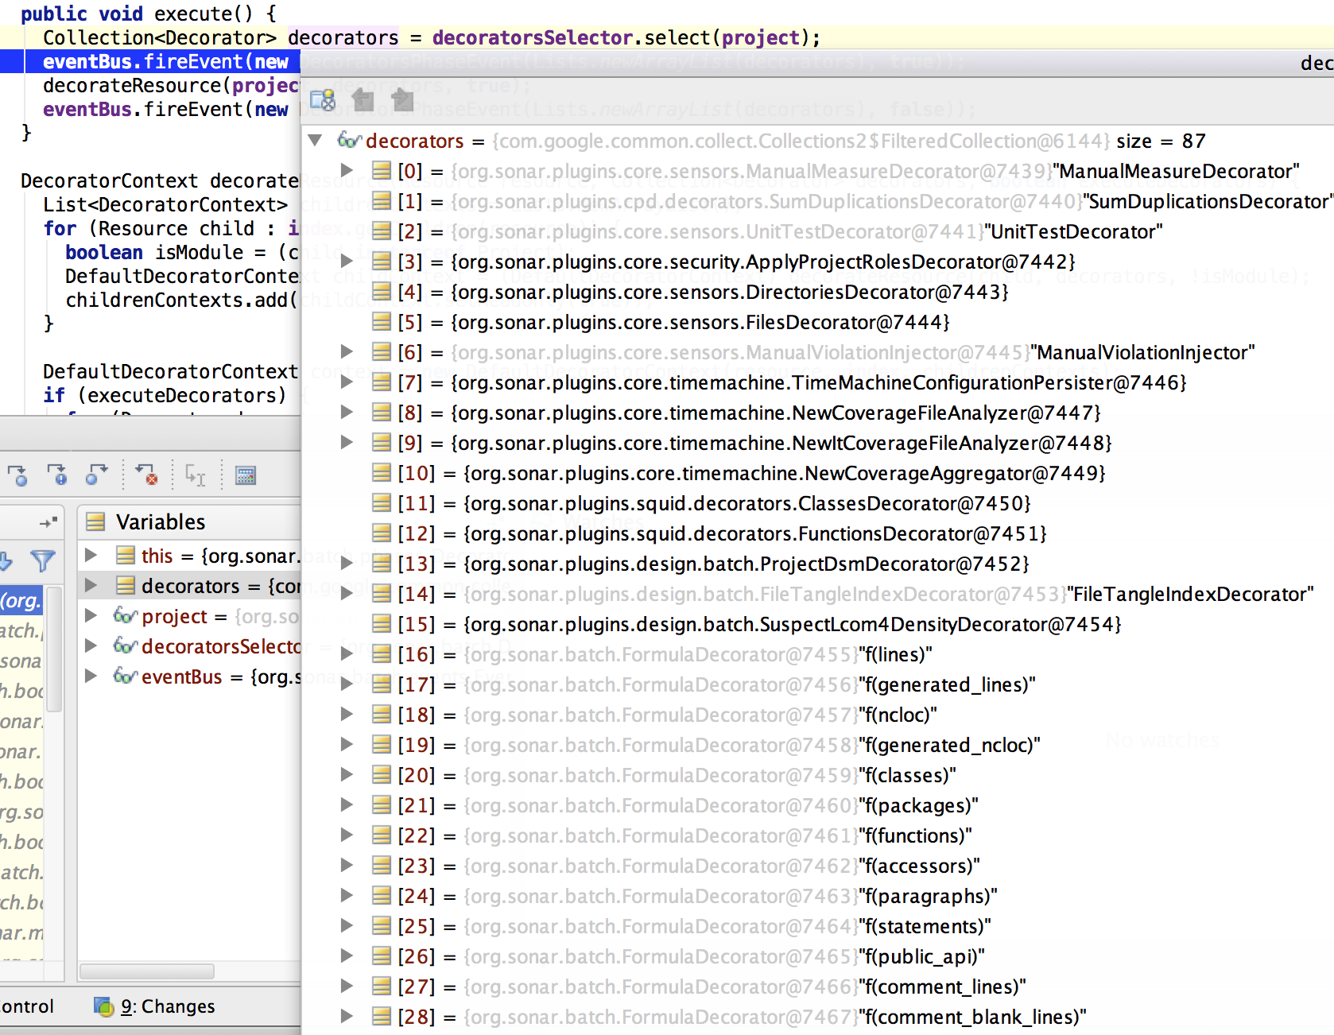
Task: Click glasses icon beside popup decorators root
Action: click(x=349, y=141)
